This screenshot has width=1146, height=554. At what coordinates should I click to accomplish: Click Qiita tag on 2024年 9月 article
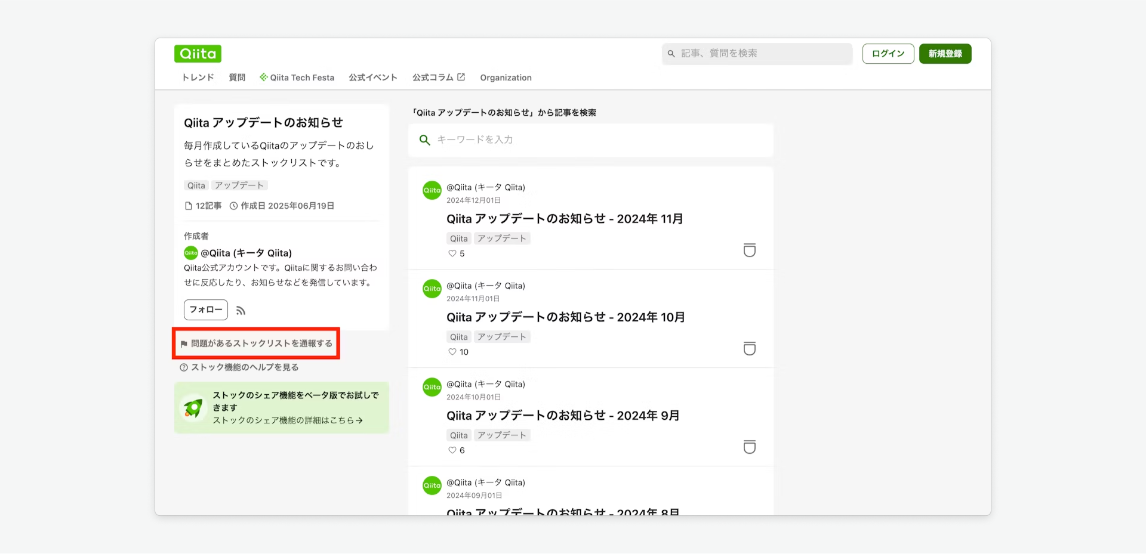[459, 435]
